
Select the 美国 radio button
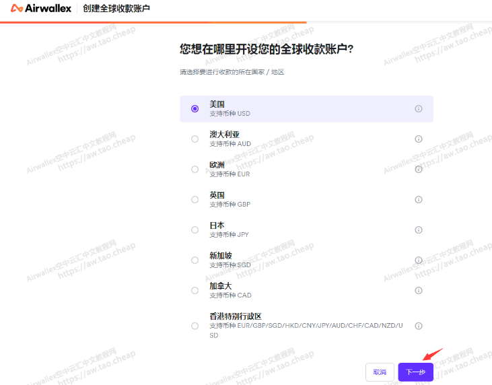point(195,109)
